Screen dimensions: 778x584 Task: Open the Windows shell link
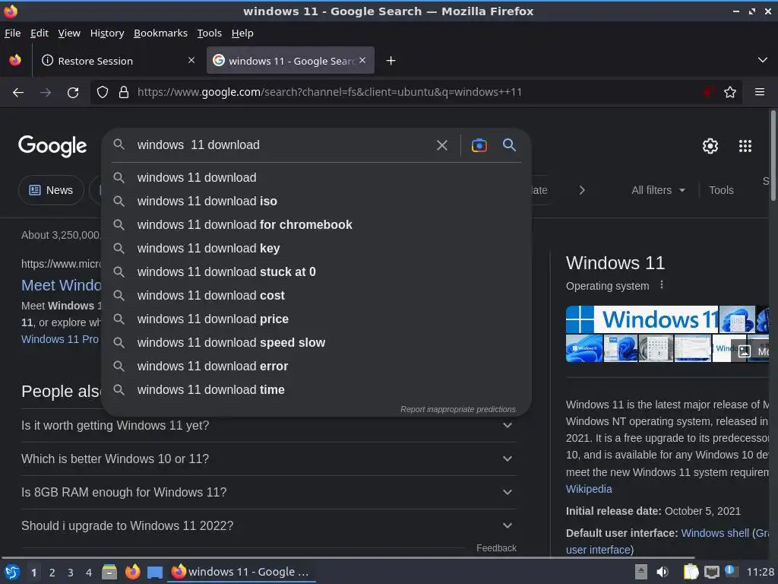point(714,533)
